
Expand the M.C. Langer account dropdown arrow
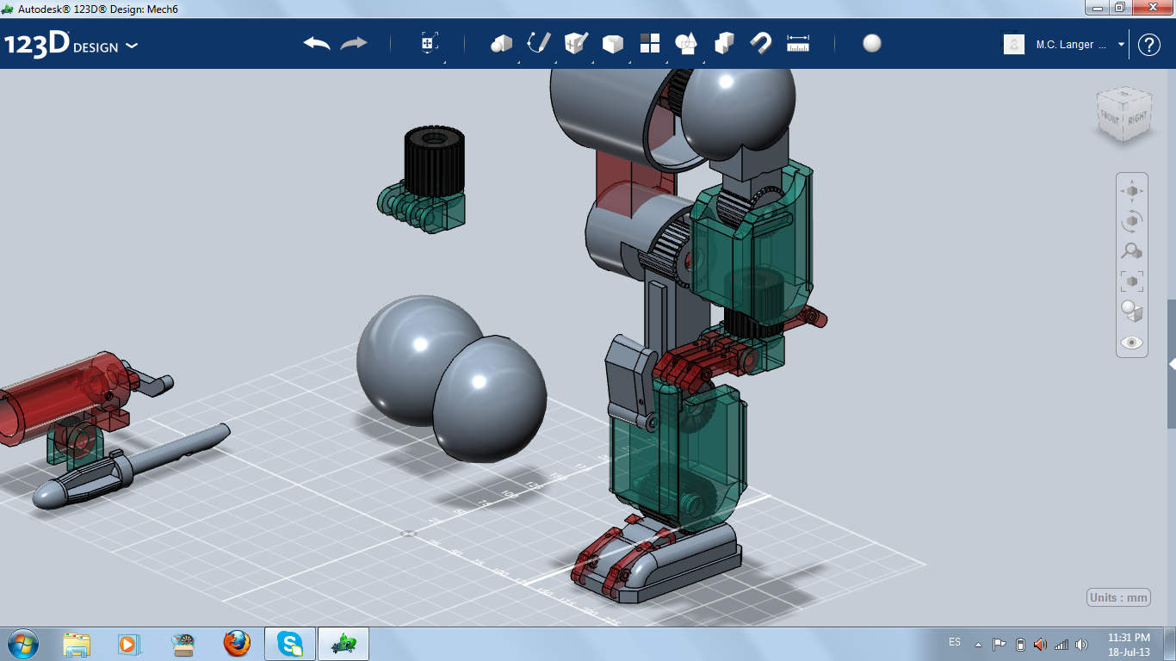click(1121, 45)
